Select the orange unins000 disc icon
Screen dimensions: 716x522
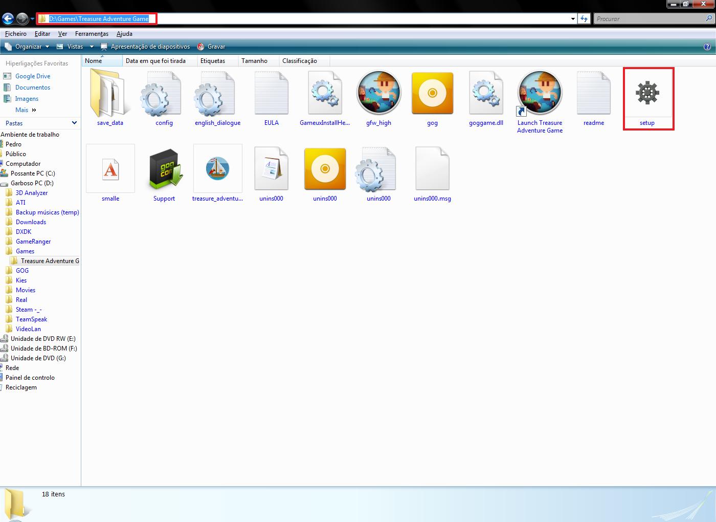(x=325, y=169)
